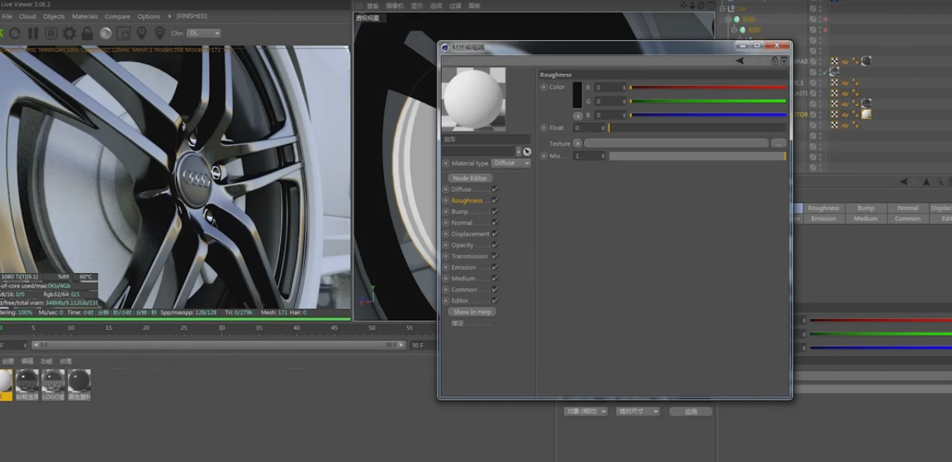Click the material preview sphere in material editor
The image size is (952, 462).
point(473,99)
